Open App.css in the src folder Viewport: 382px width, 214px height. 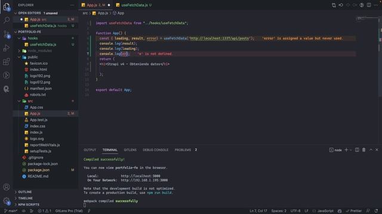45,107
